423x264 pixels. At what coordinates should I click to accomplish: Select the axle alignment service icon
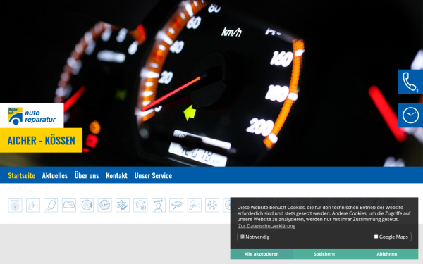[x=33, y=205]
